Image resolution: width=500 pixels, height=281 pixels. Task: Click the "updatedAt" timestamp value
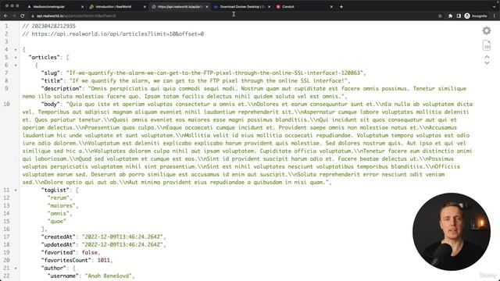[x=123, y=244]
